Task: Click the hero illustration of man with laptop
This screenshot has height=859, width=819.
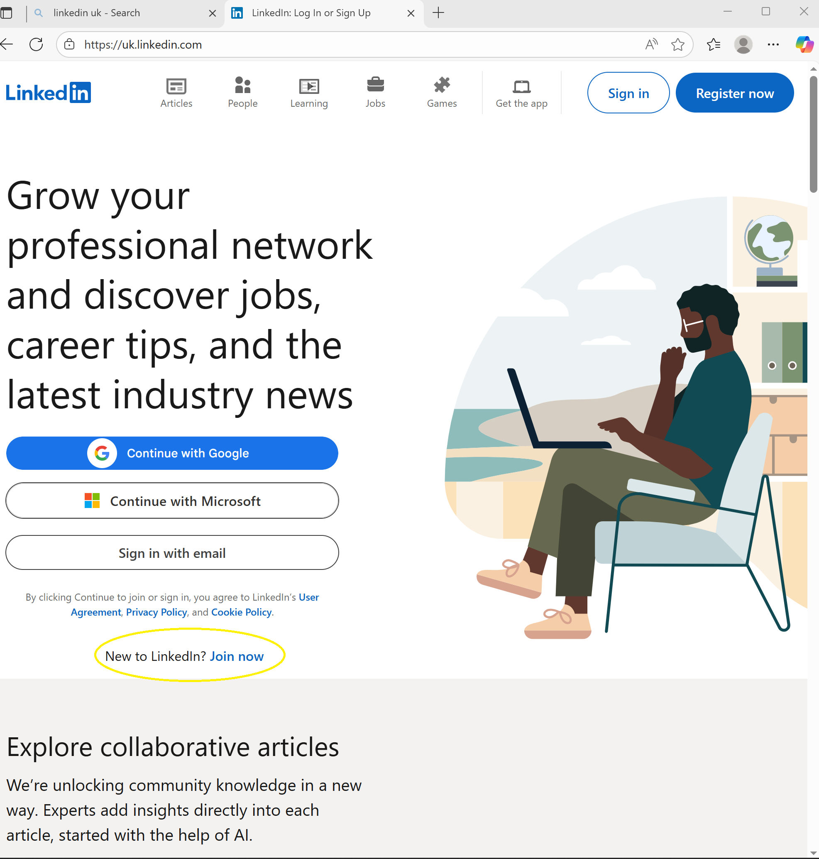Action: (626, 418)
